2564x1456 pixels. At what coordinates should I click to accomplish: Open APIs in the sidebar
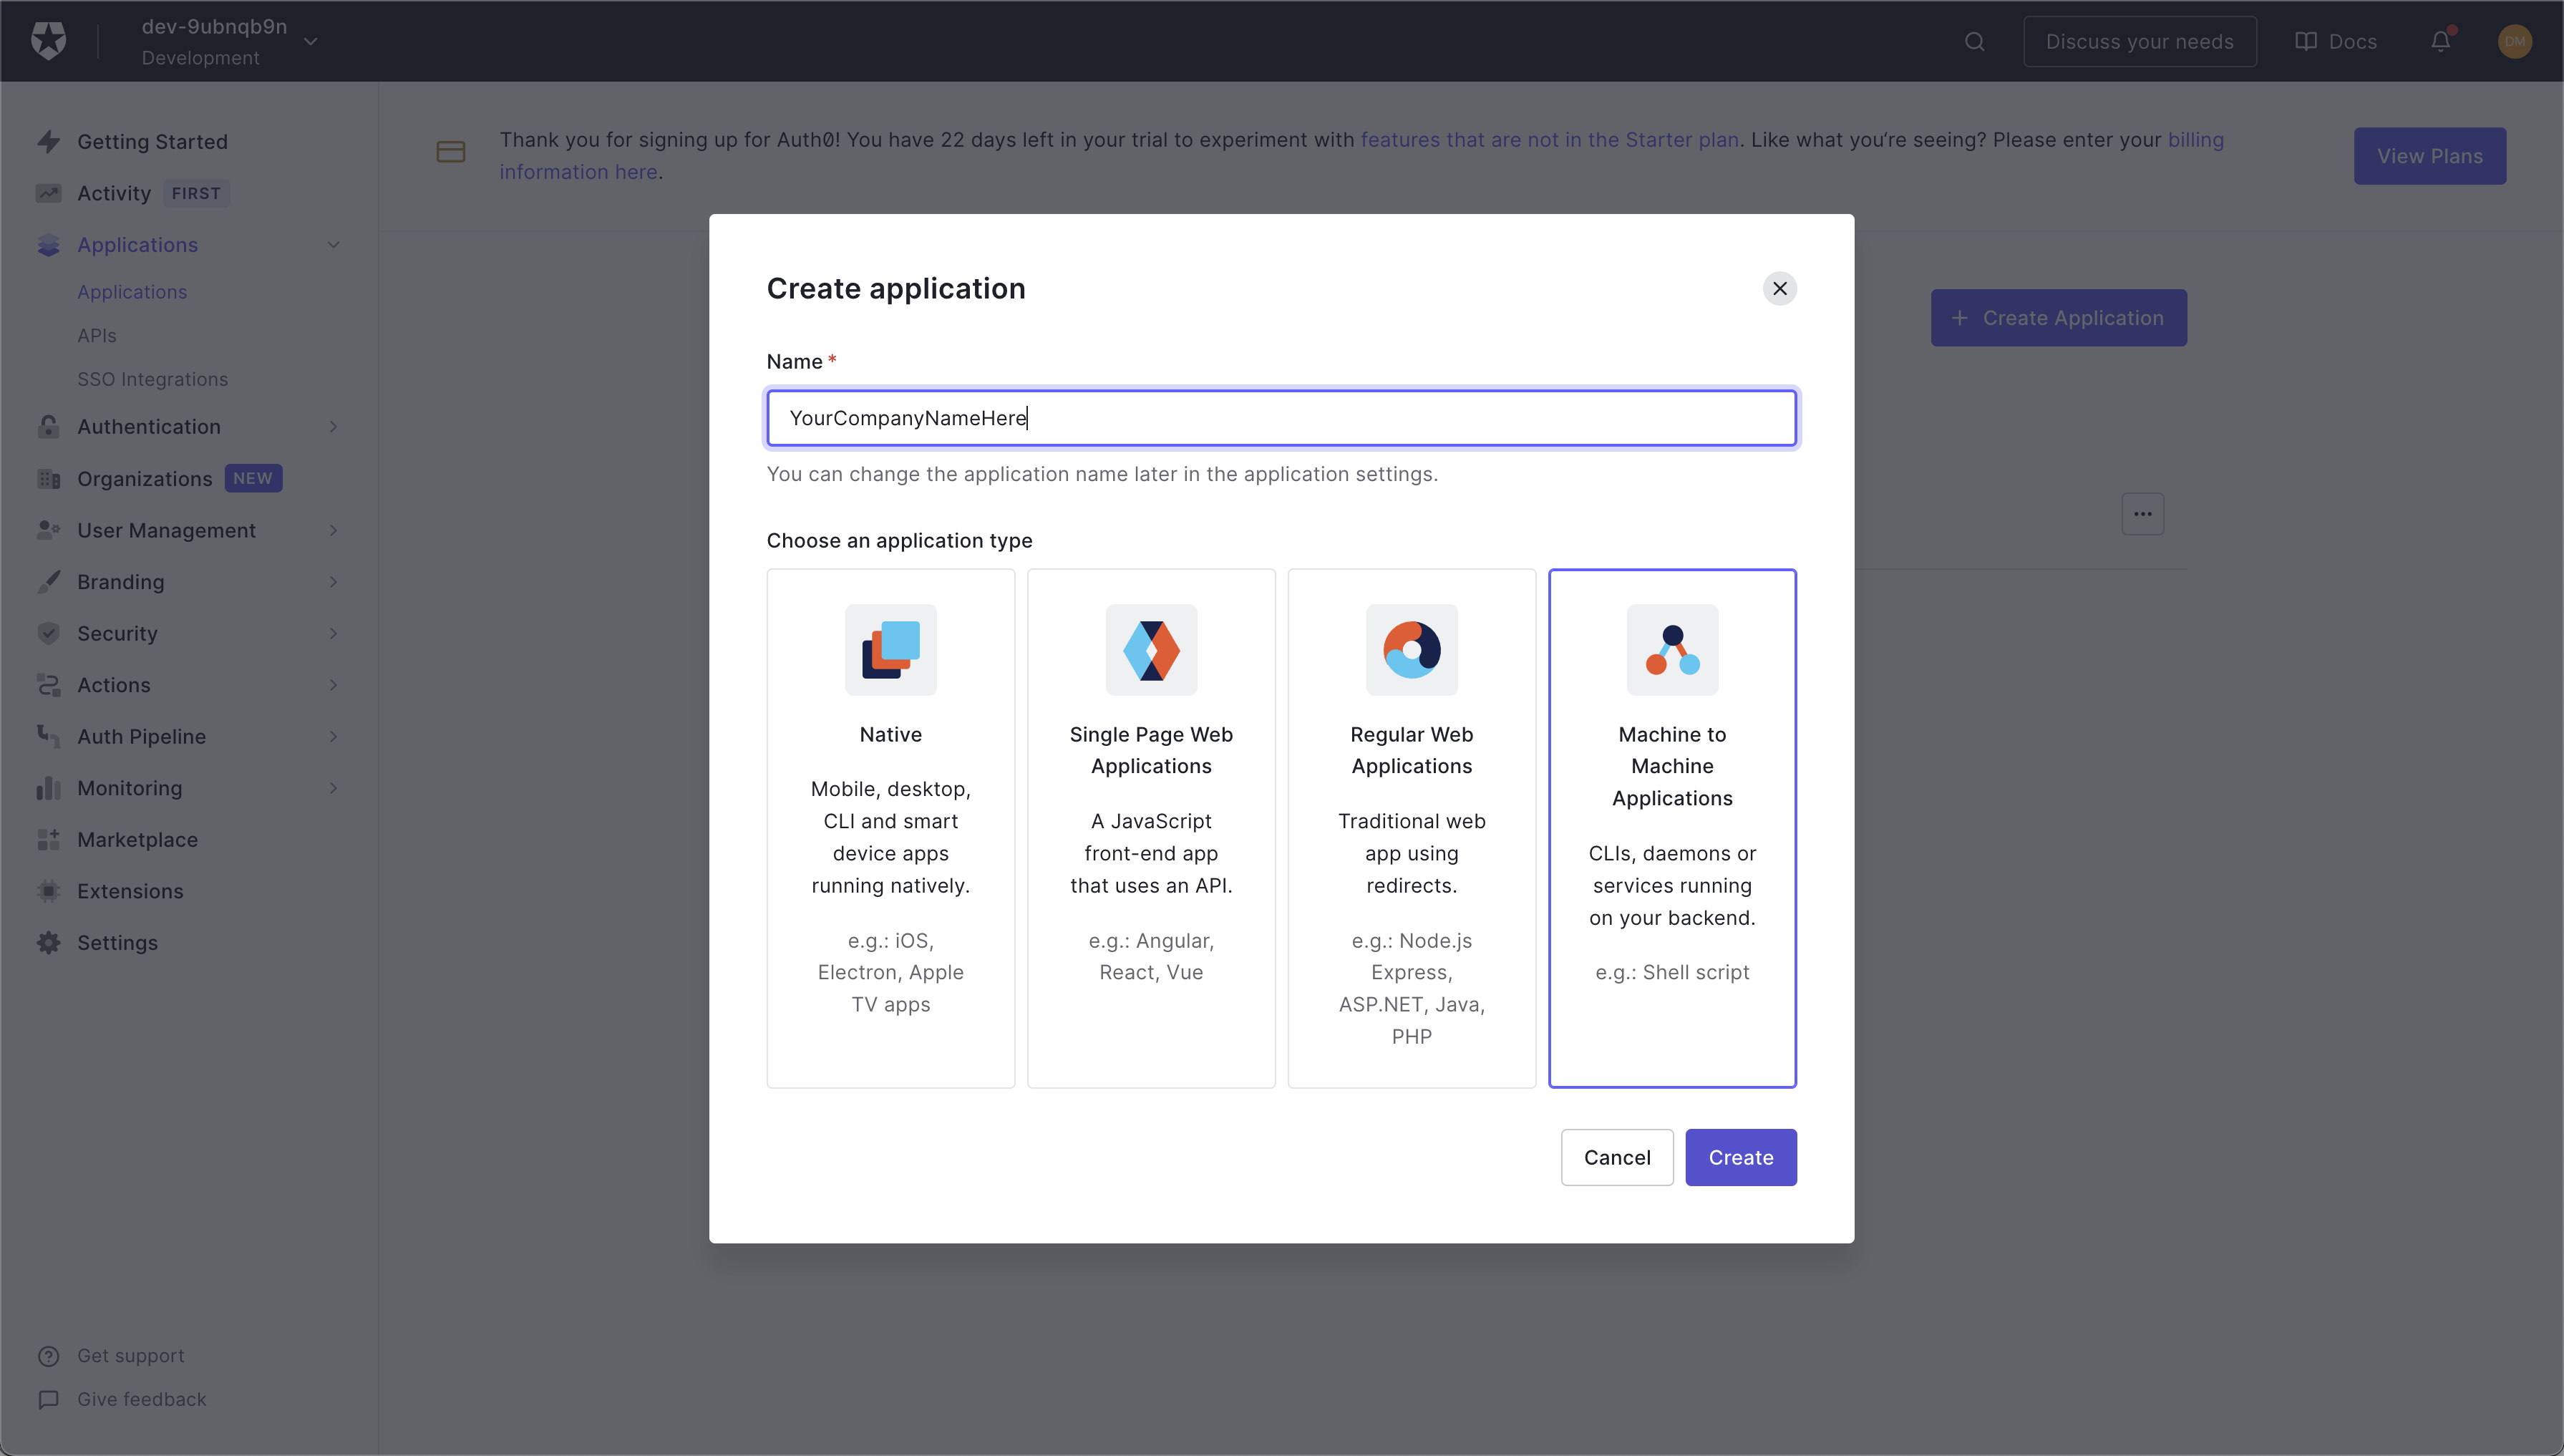click(x=97, y=336)
